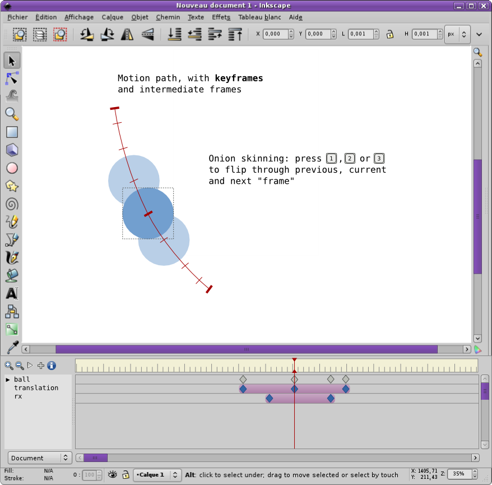Open the px units dropdown

coord(457,34)
